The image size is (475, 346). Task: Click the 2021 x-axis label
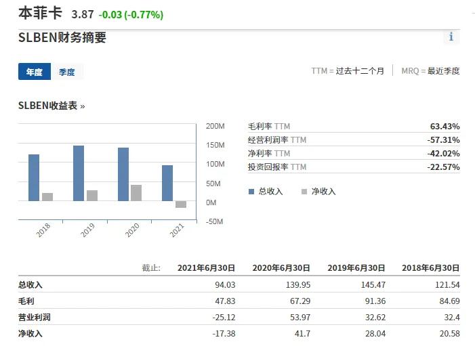point(177,230)
